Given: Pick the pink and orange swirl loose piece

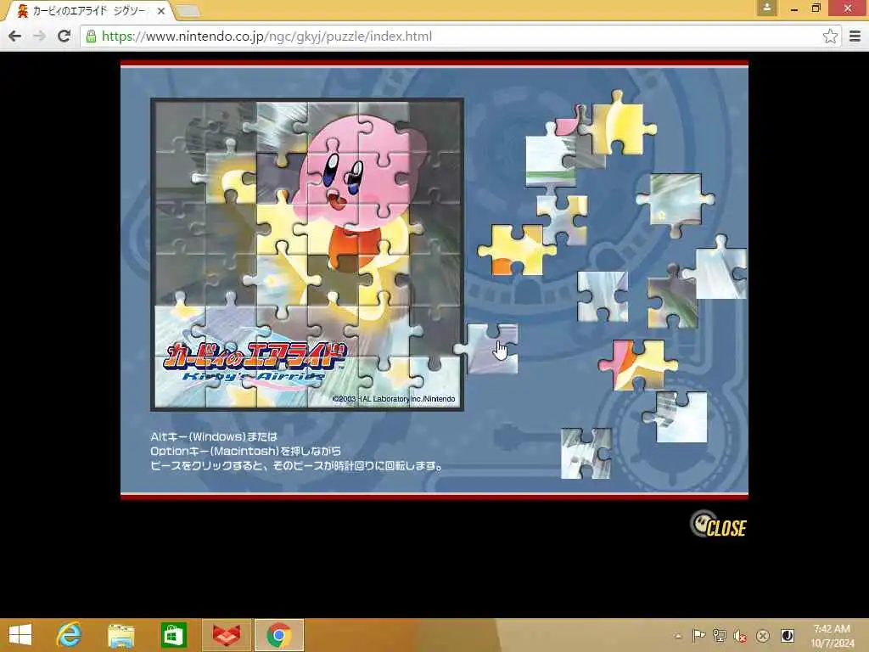Looking at the screenshot, I should [x=638, y=363].
